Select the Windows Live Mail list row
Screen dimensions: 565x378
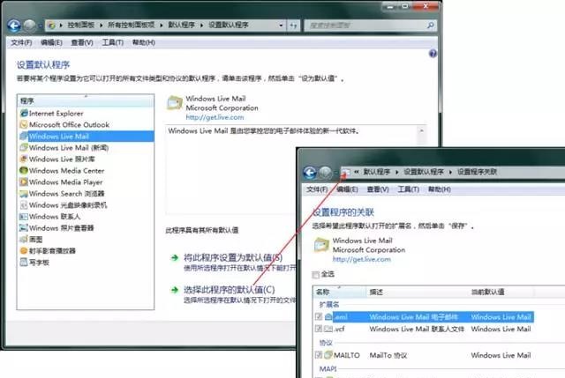[x=87, y=137]
